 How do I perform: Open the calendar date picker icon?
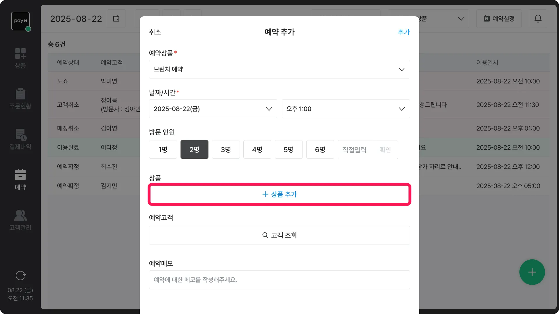point(116,19)
